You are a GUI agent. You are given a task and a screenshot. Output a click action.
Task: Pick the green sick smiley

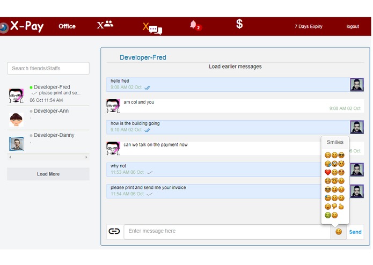point(328,215)
